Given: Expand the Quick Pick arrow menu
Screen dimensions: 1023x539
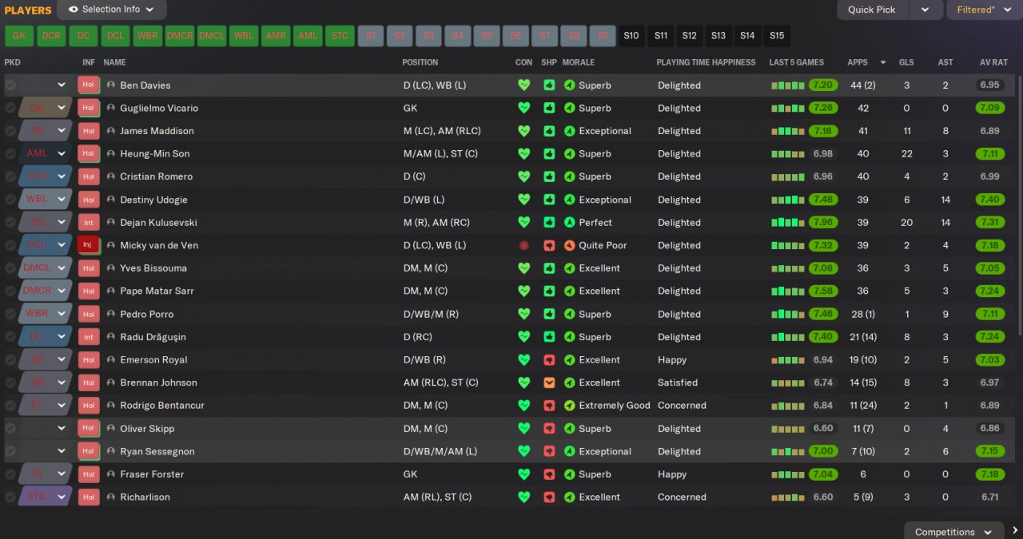Looking at the screenshot, I should point(925,10).
